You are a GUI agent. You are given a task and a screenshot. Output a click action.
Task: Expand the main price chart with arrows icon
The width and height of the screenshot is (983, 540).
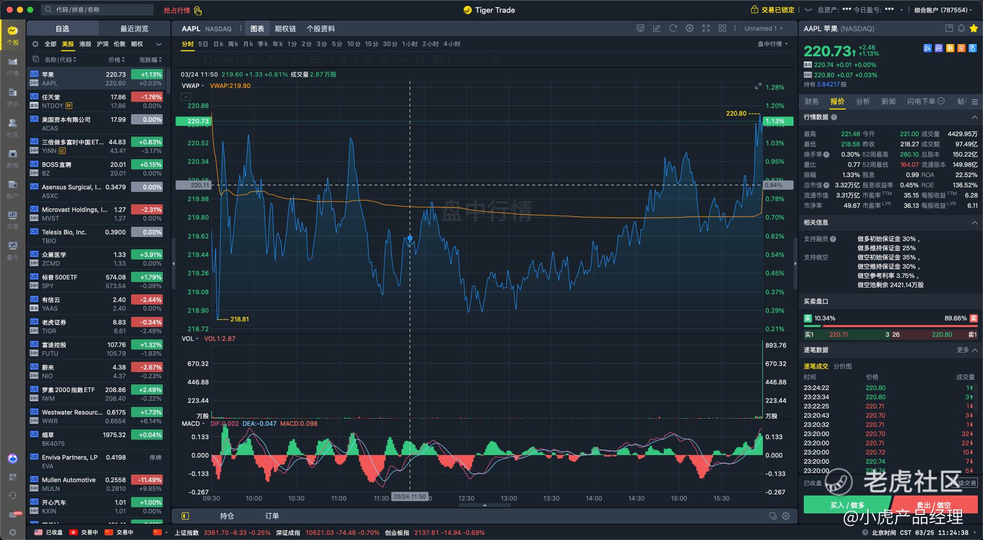758,87
